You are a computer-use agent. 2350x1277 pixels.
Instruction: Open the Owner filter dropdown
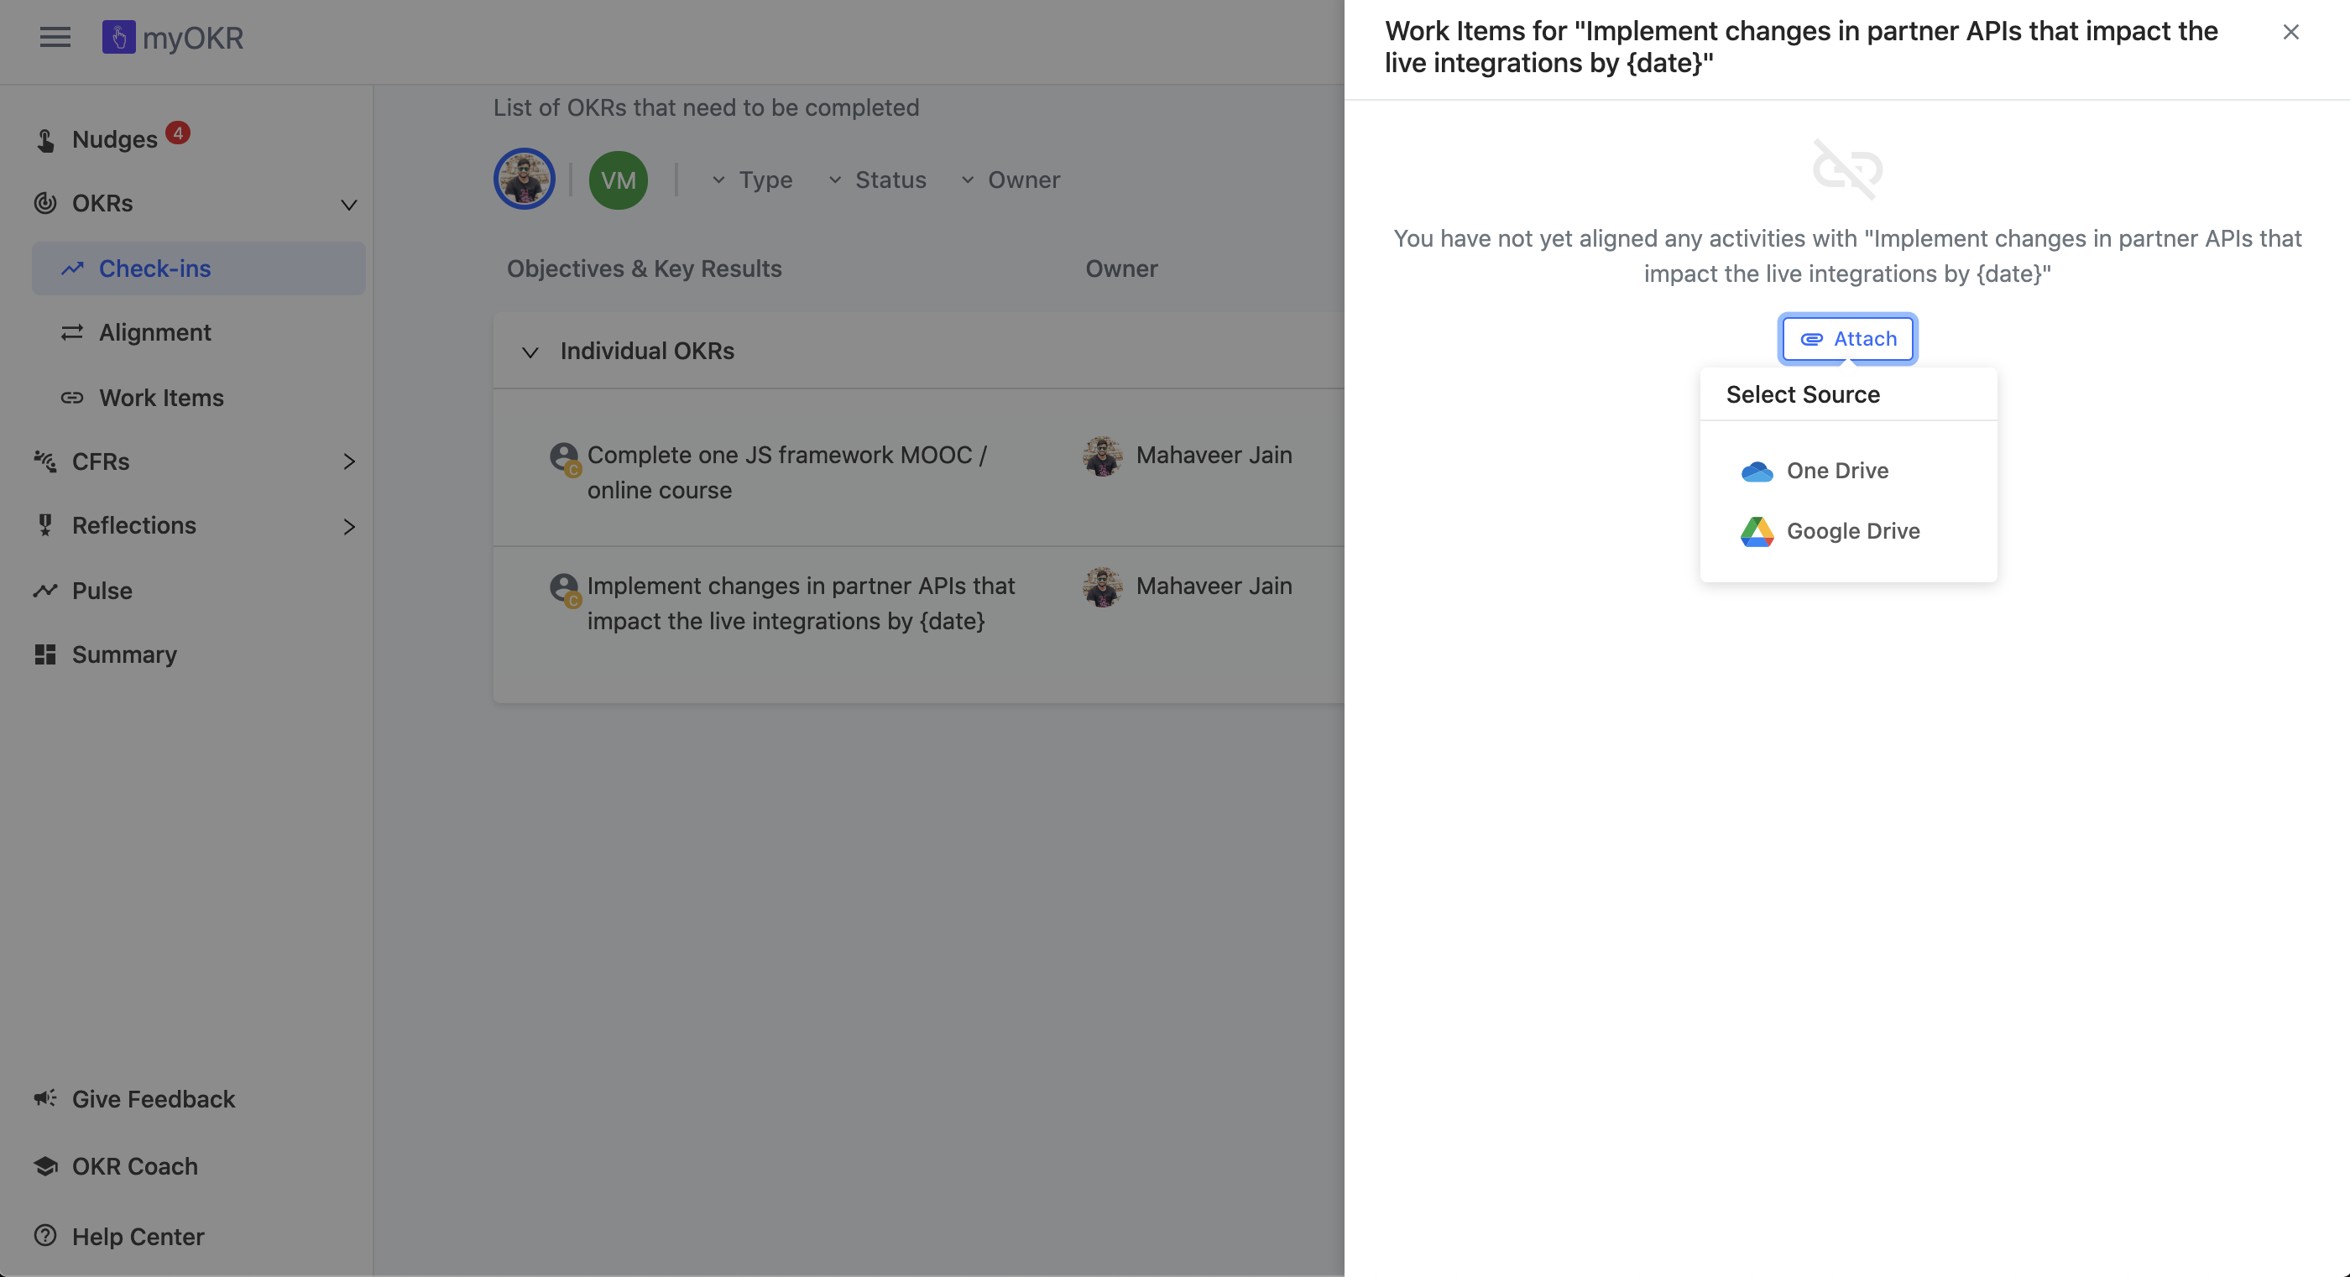1010,180
